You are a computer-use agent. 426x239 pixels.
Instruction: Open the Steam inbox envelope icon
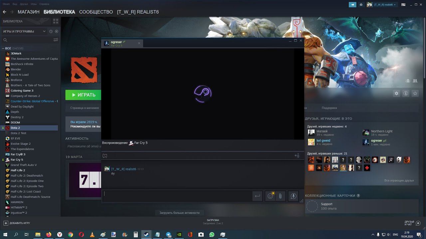coord(361,5)
